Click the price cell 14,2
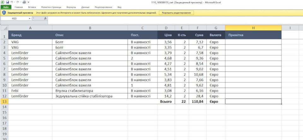303x140 pixels. [x=166, y=96]
